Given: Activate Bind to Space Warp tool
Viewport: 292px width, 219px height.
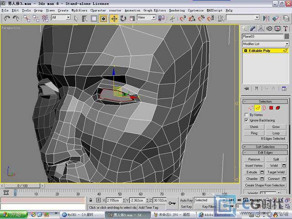Looking at the screenshot, I should pos(45,18).
